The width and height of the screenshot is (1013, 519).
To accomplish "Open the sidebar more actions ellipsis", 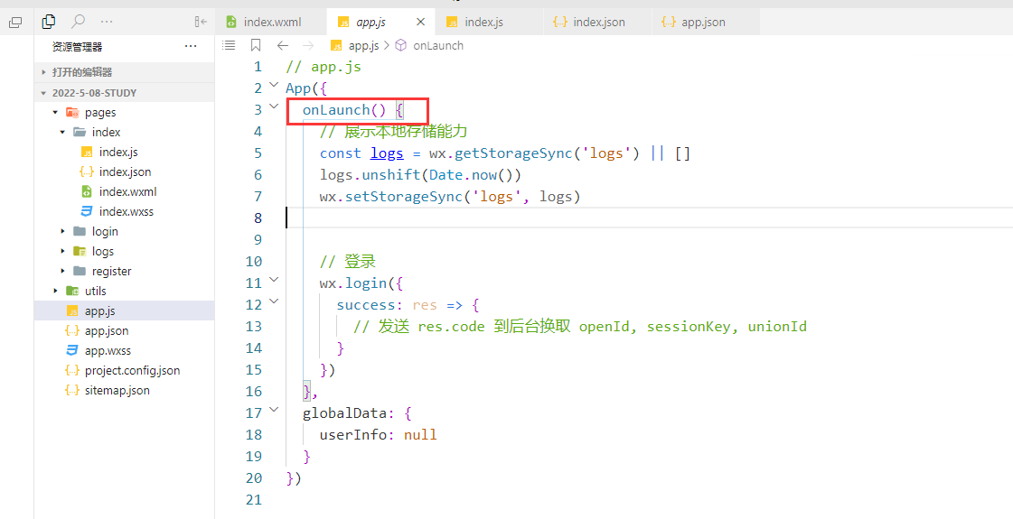I will click(x=108, y=22).
